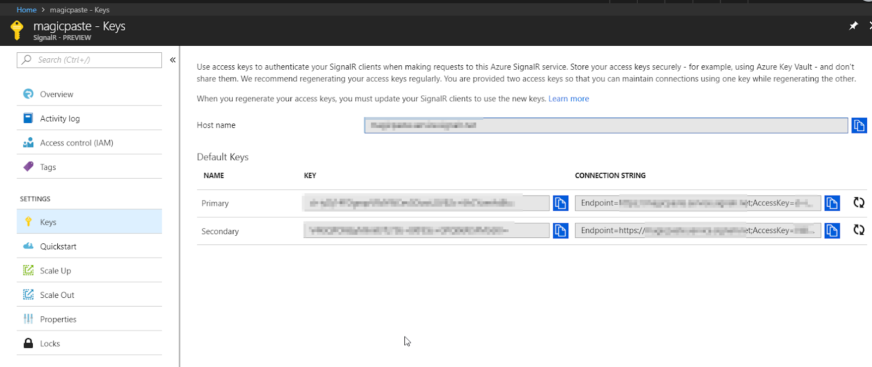Copy the Secondary connection string
Image resolution: width=872 pixels, height=367 pixels.
[832, 230]
